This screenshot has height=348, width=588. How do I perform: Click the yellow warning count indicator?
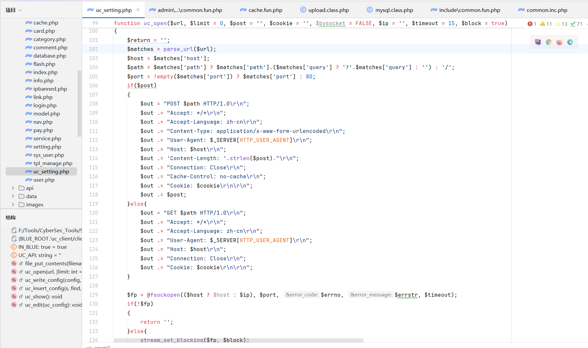(546, 24)
